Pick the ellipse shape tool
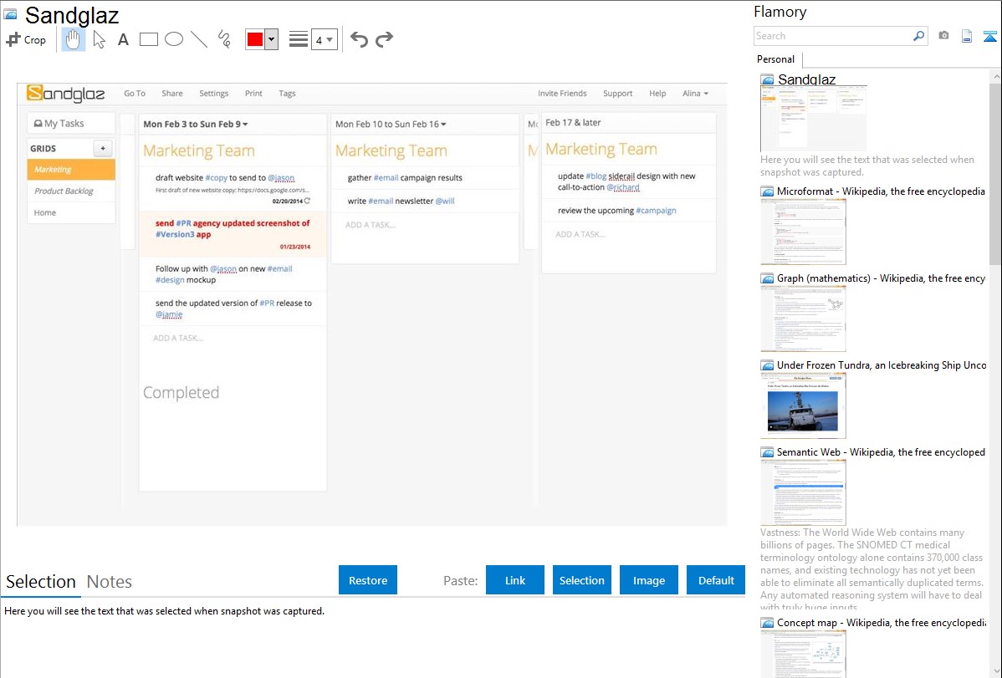 [x=174, y=39]
